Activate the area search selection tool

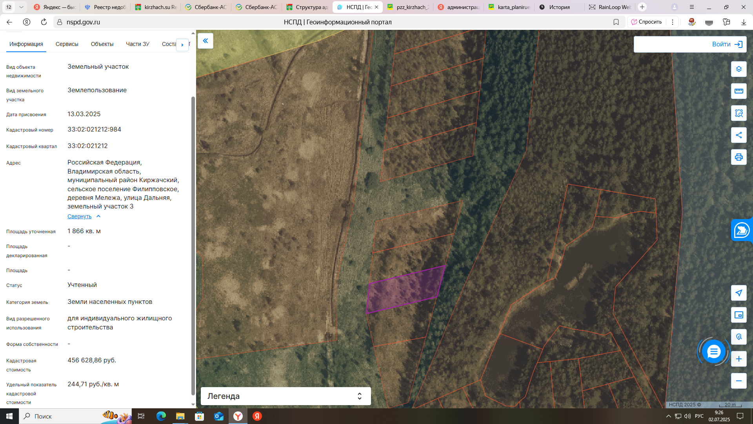tap(738, 113)
